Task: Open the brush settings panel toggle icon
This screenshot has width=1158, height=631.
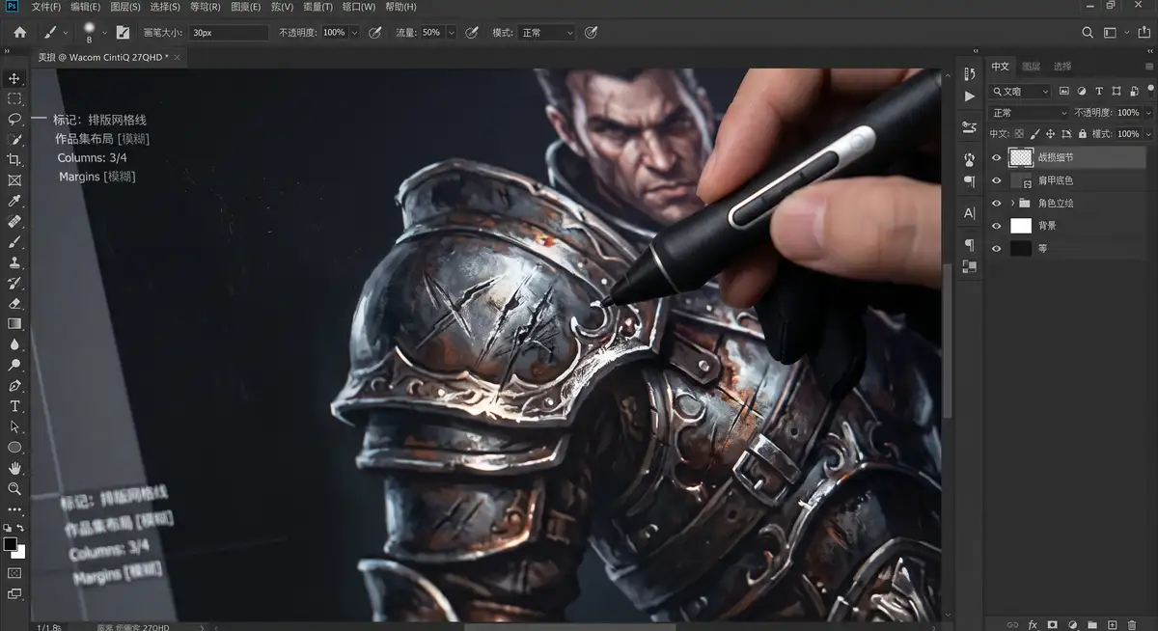Action: click(x=123, y=33)
